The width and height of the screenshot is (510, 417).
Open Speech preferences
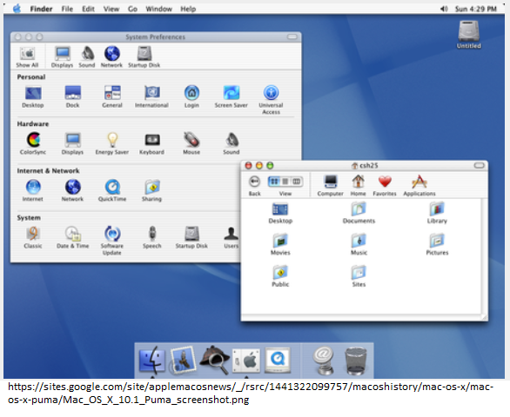click(x=152, y=237)
